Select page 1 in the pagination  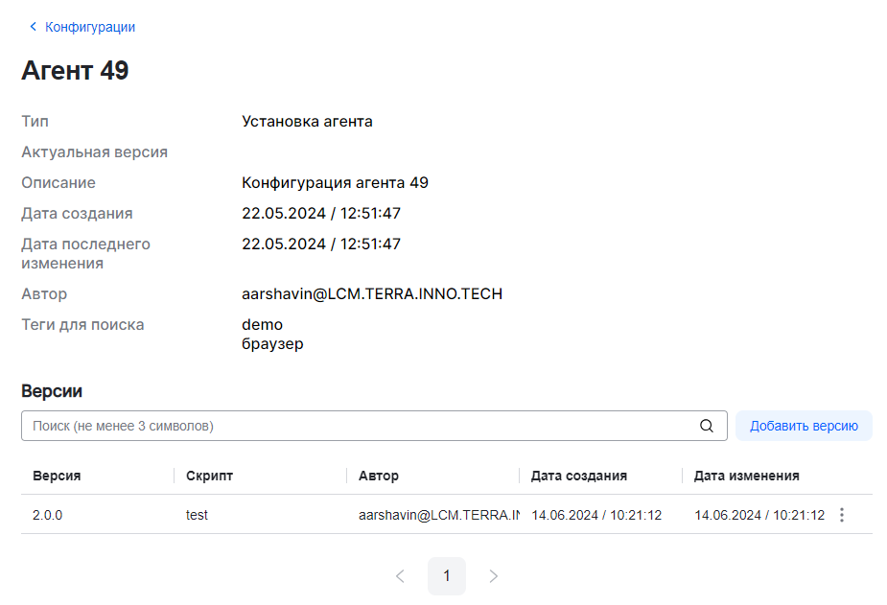447,576
